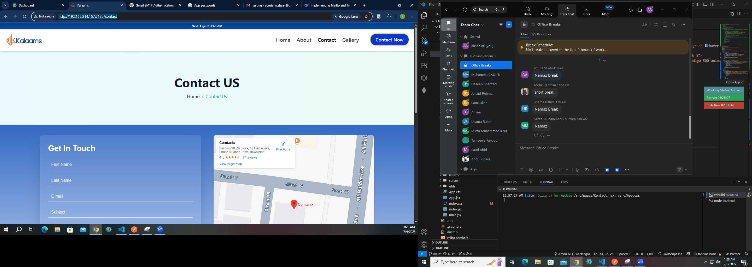Click the Contact Now button
Screen dimensions: 752x267
pyautogui.click(x=389, y=40)
